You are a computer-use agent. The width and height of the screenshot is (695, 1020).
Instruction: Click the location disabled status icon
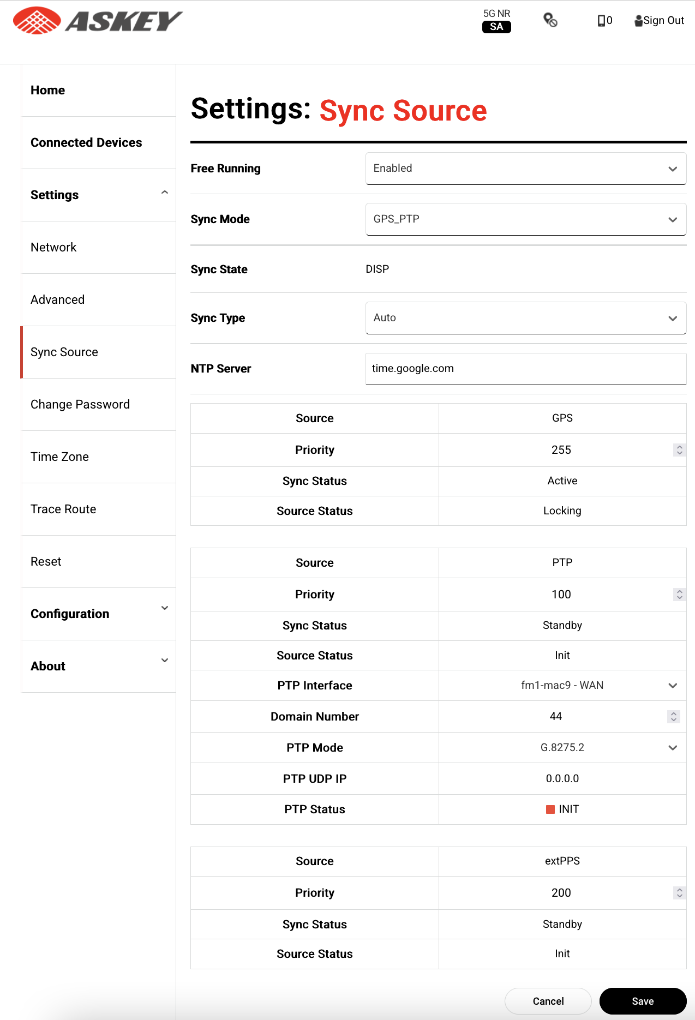click(550, 21)
